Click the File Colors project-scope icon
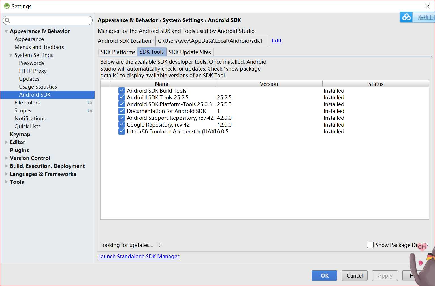The height and width of the screenshot is (286, 435). tap(90, 103)
